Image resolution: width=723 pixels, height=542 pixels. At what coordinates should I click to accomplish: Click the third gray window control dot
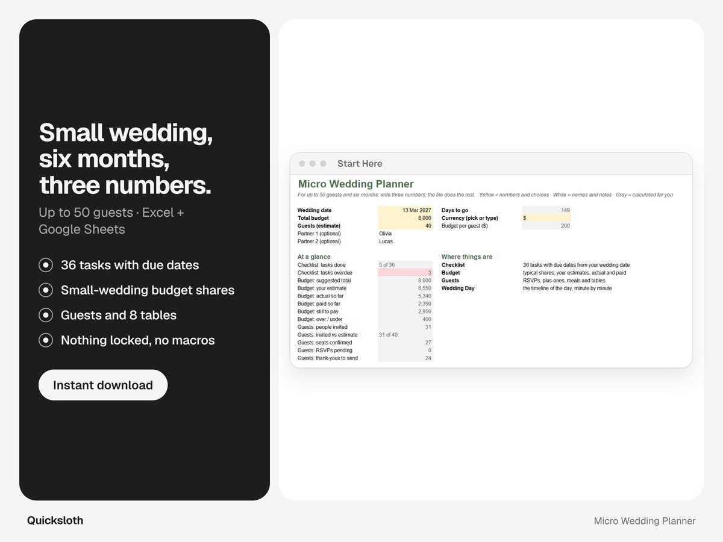(323, 164)
